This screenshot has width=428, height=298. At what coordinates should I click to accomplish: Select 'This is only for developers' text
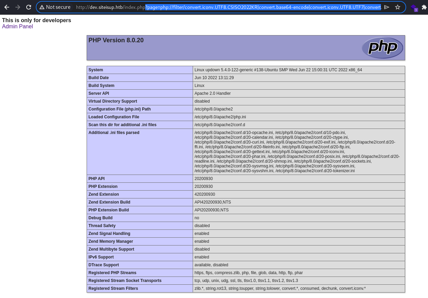(x=36, y=20)
